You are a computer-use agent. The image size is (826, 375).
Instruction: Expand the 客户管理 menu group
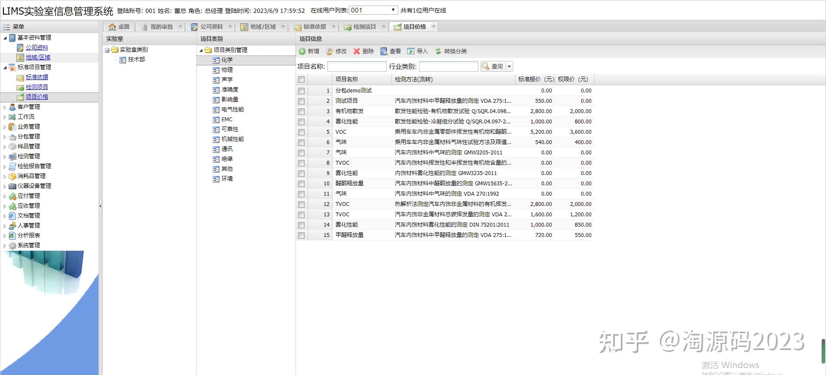5,107
